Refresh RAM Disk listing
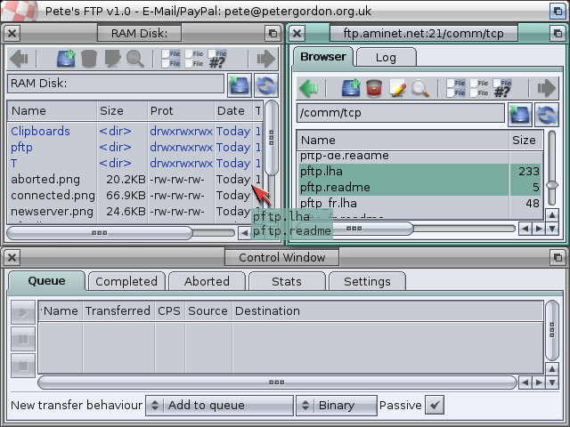Image resolution: width=570 pixels, height=427 pixels. click(x=266, y=85)
